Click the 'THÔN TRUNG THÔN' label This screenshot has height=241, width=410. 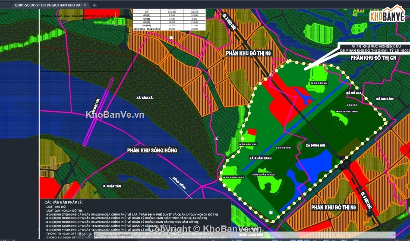[x=347, y=111]
